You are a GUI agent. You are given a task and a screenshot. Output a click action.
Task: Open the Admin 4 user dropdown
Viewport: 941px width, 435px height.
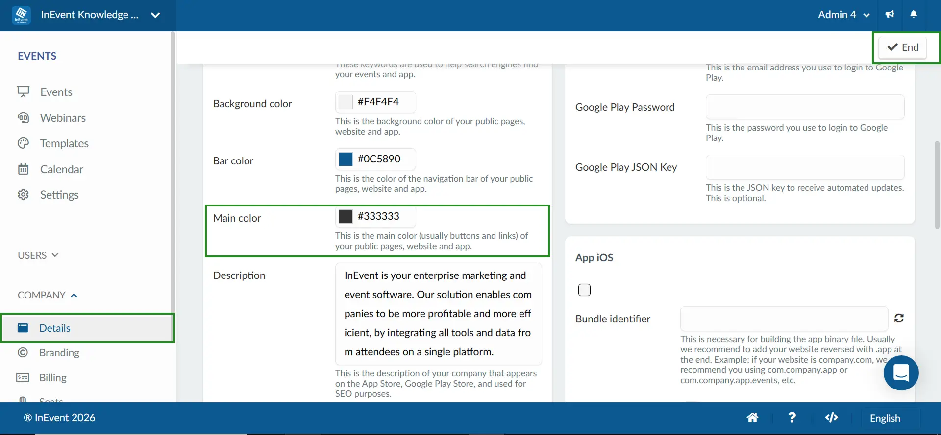tap(843, 15)
